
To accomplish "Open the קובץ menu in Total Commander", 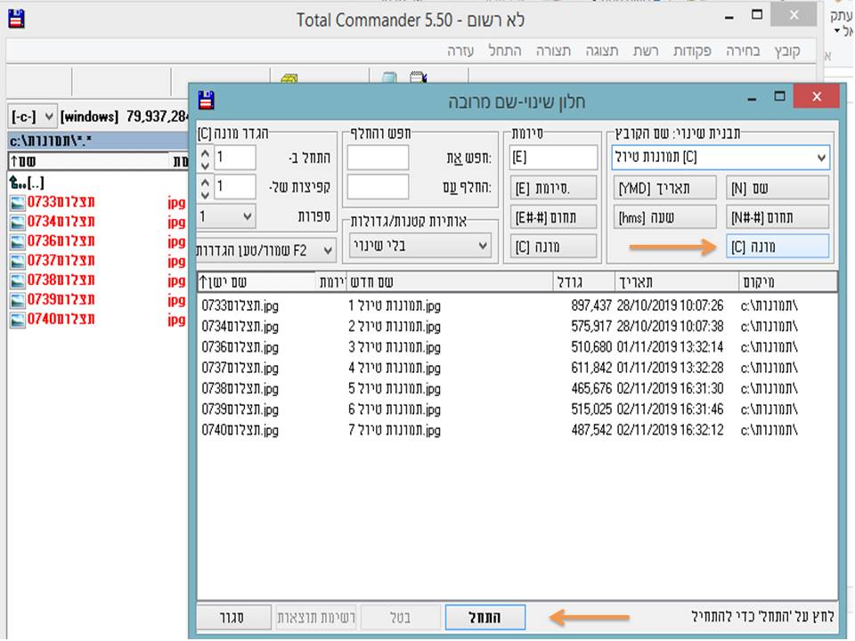I will pyautogui.click(x=786, y=51).
